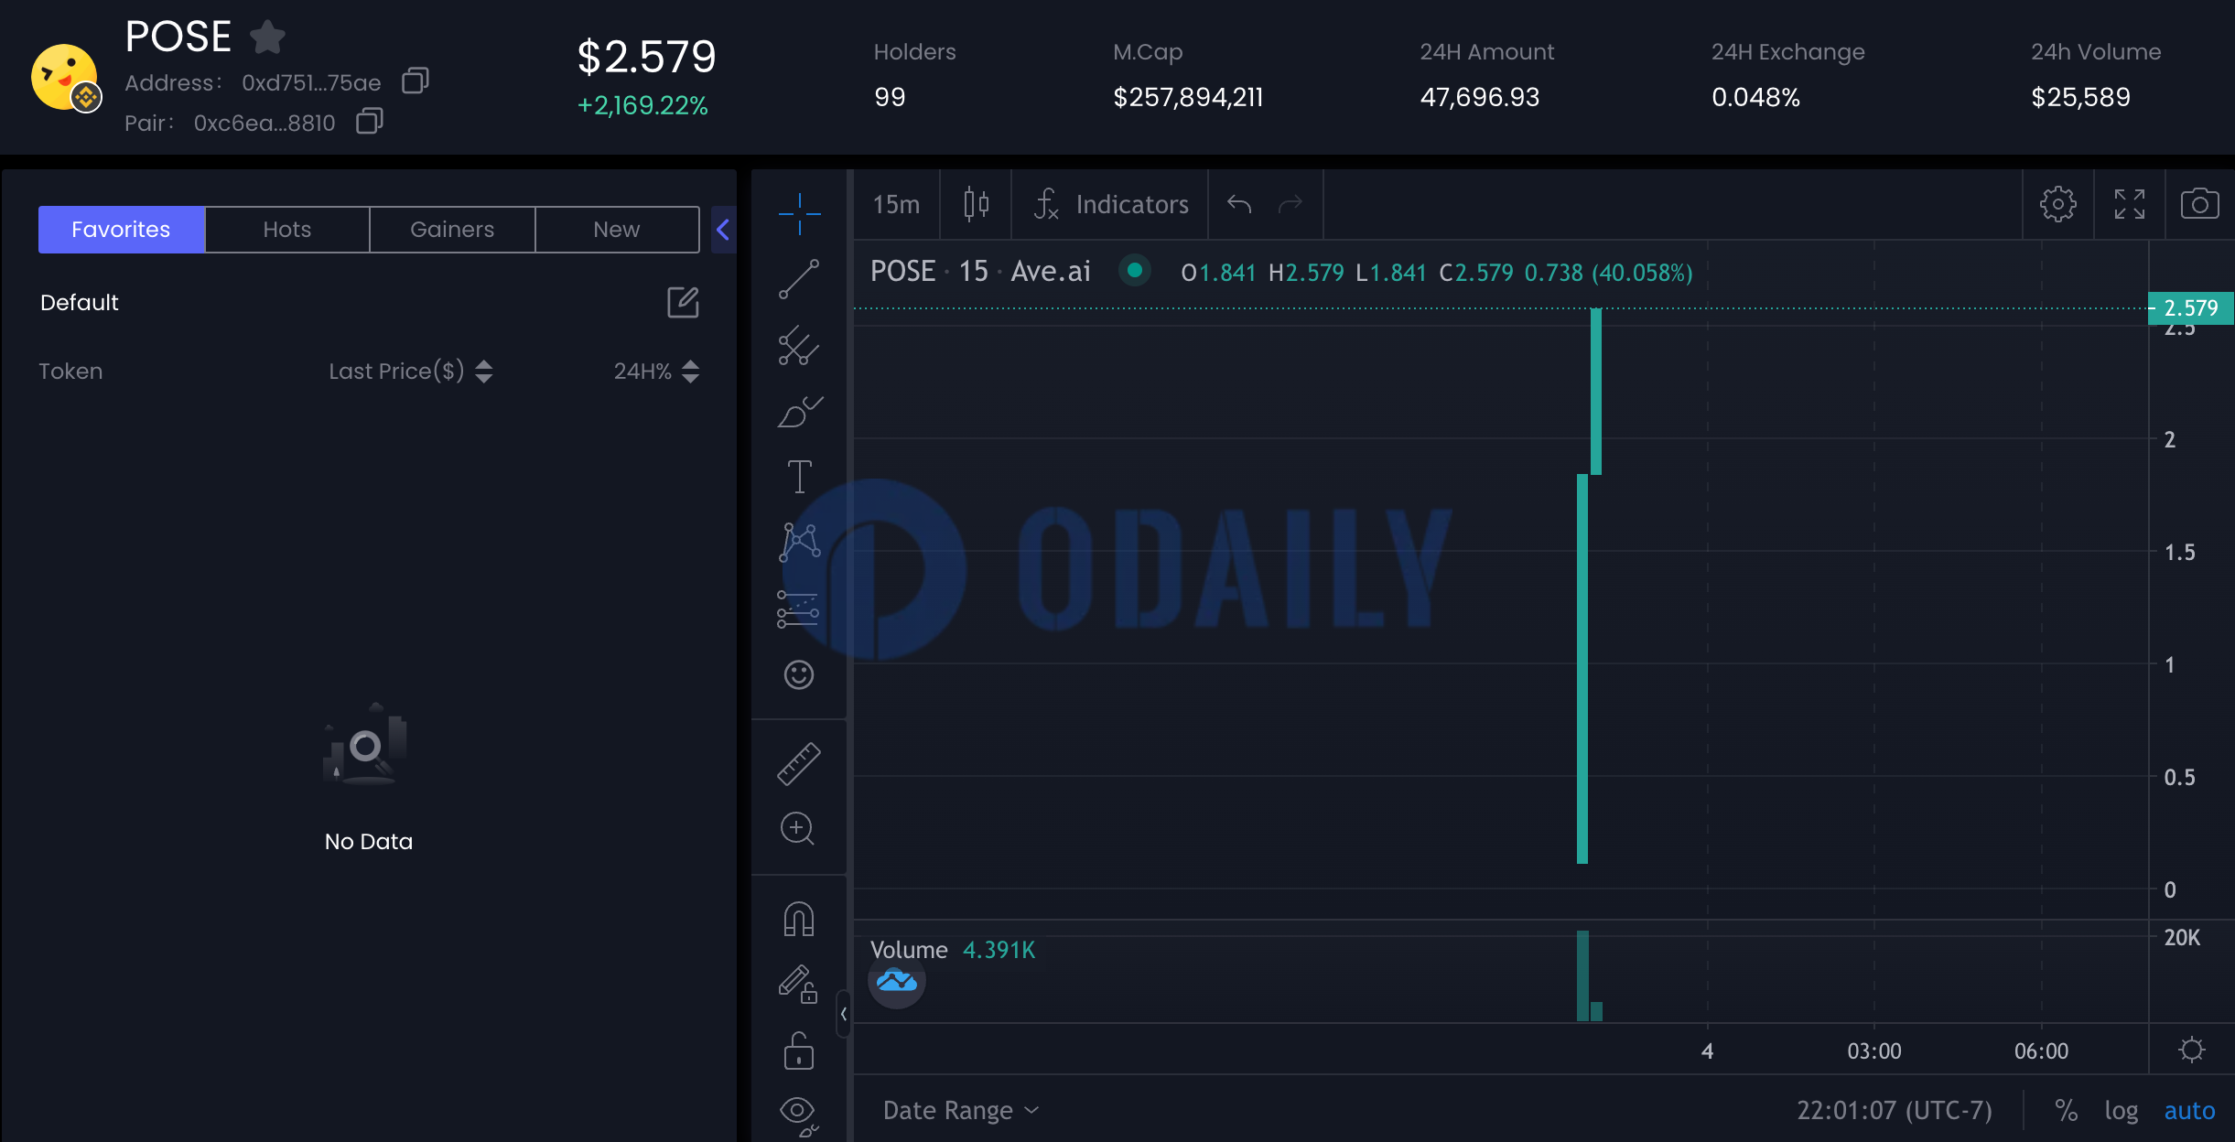Open the Gainers tab
2235x1142 pixels.
[452, 229]
